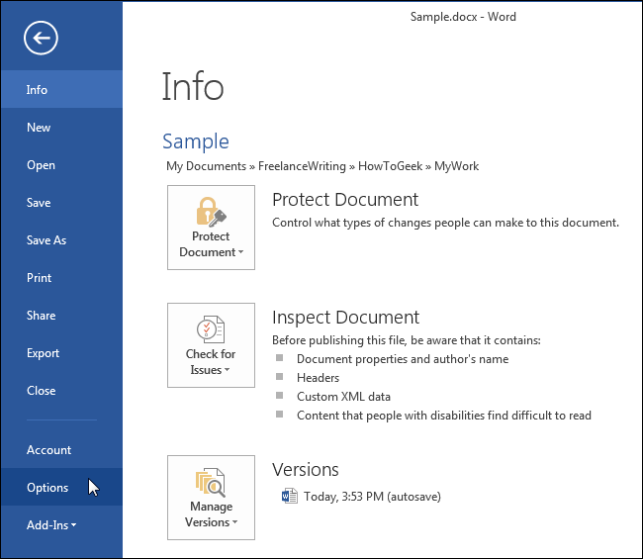The image size is (643, 559).
Task: Click the 'Versions' heading
Action: click(305, 470)
